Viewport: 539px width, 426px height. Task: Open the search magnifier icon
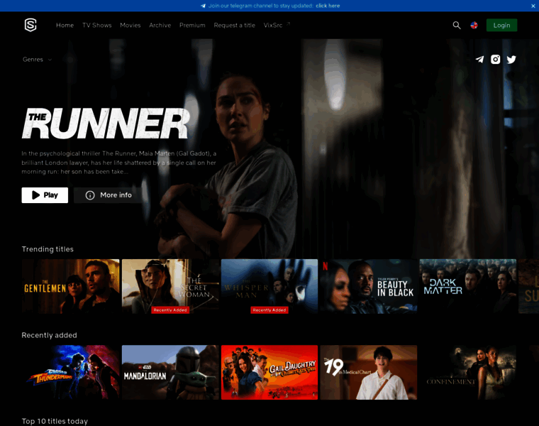coord(457,25)
